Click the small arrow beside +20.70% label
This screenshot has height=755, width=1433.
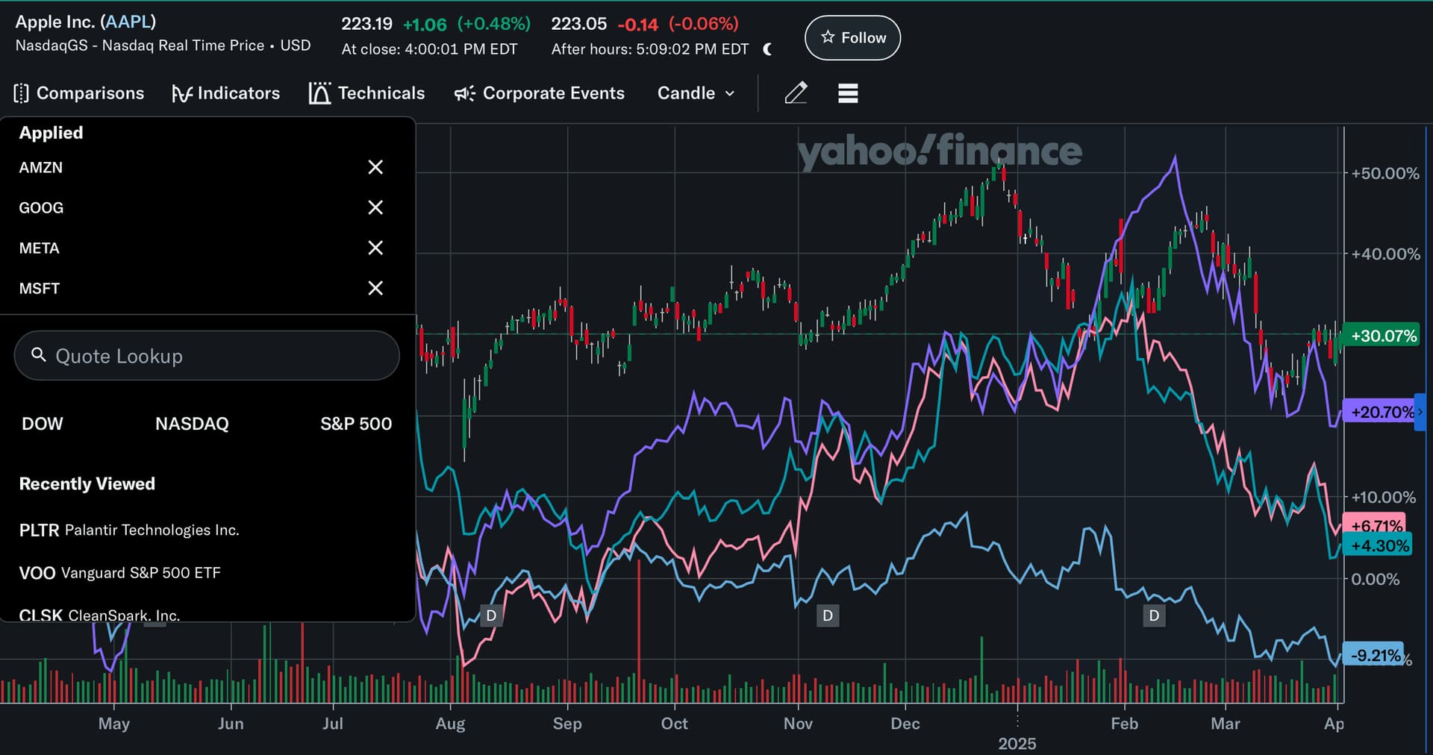coord(1420,412)
